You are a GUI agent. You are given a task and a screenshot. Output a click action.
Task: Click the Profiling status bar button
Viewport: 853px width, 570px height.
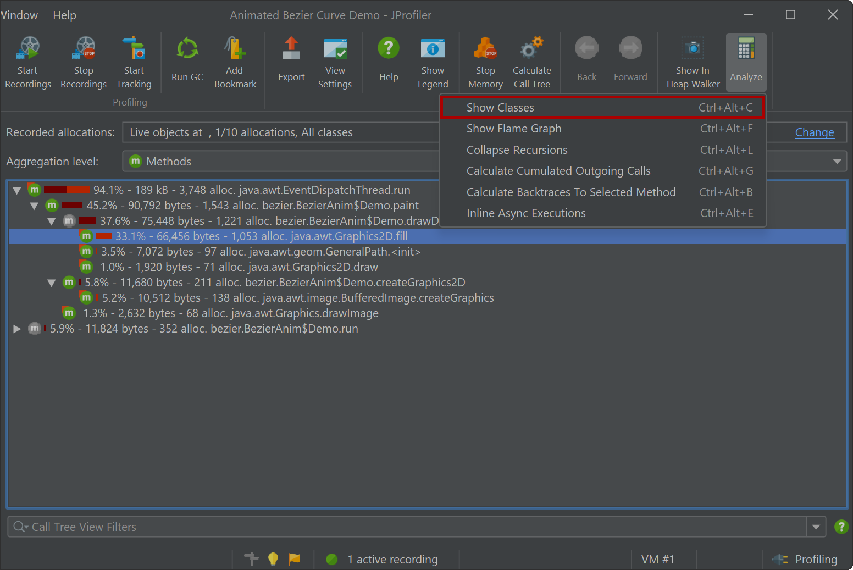tap(805, 559)
